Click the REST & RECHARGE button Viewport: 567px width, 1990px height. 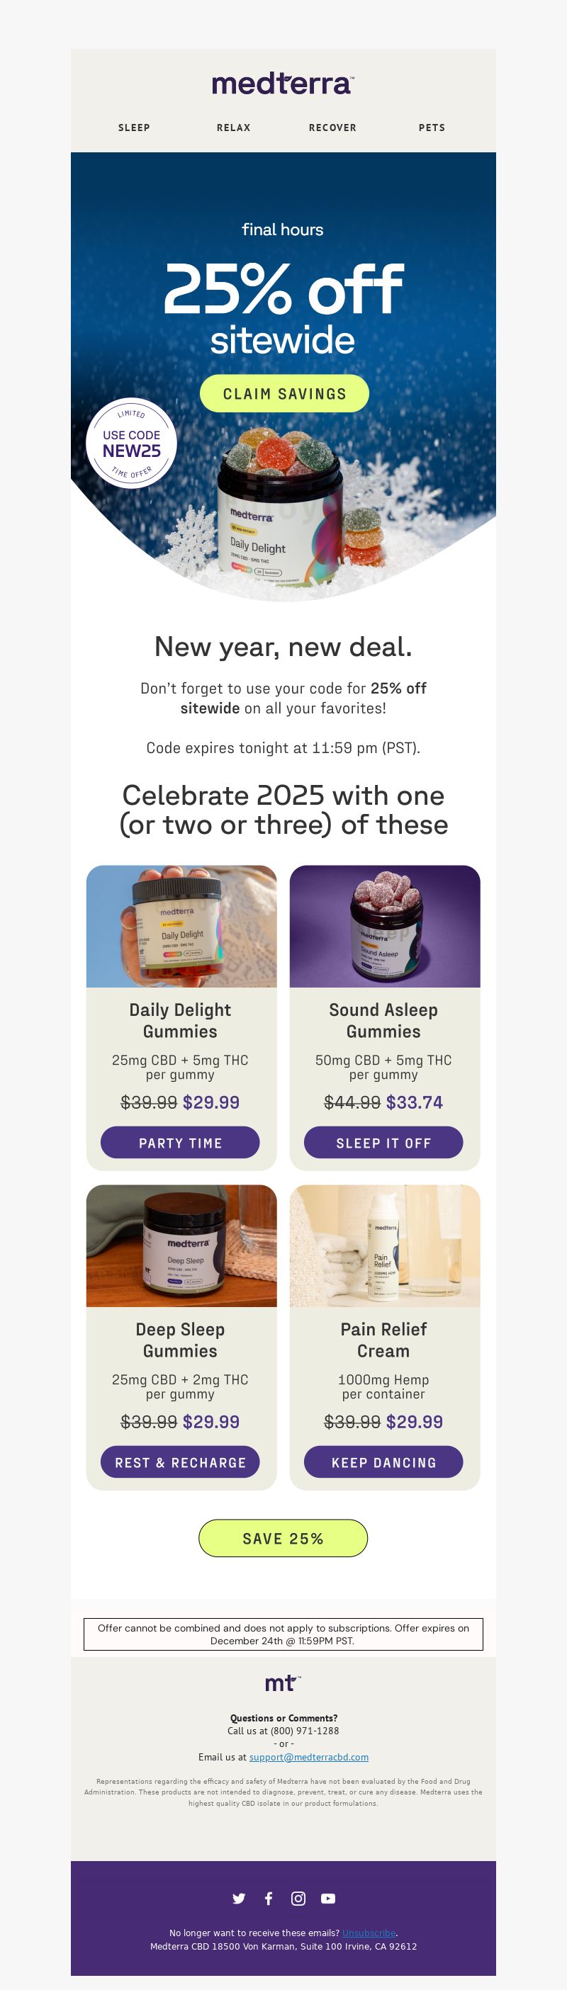pos(180,1462)
